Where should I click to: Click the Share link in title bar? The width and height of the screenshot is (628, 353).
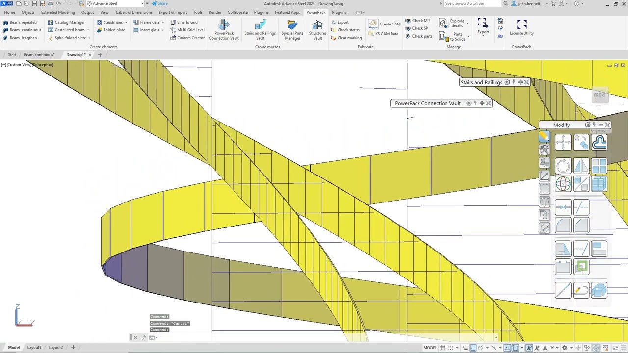click(159, 3)
